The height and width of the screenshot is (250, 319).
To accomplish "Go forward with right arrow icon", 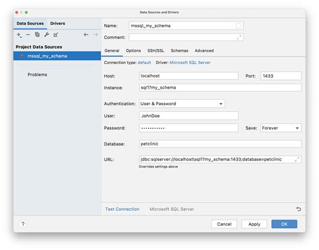I will 96,34.
